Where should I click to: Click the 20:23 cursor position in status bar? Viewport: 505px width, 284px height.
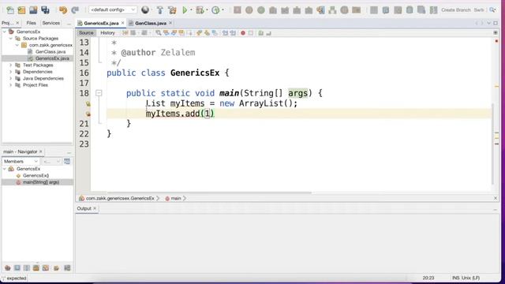pos(428,278)
